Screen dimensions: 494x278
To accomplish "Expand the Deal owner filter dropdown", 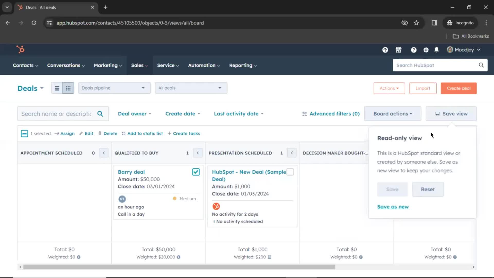I will (134, 113).
